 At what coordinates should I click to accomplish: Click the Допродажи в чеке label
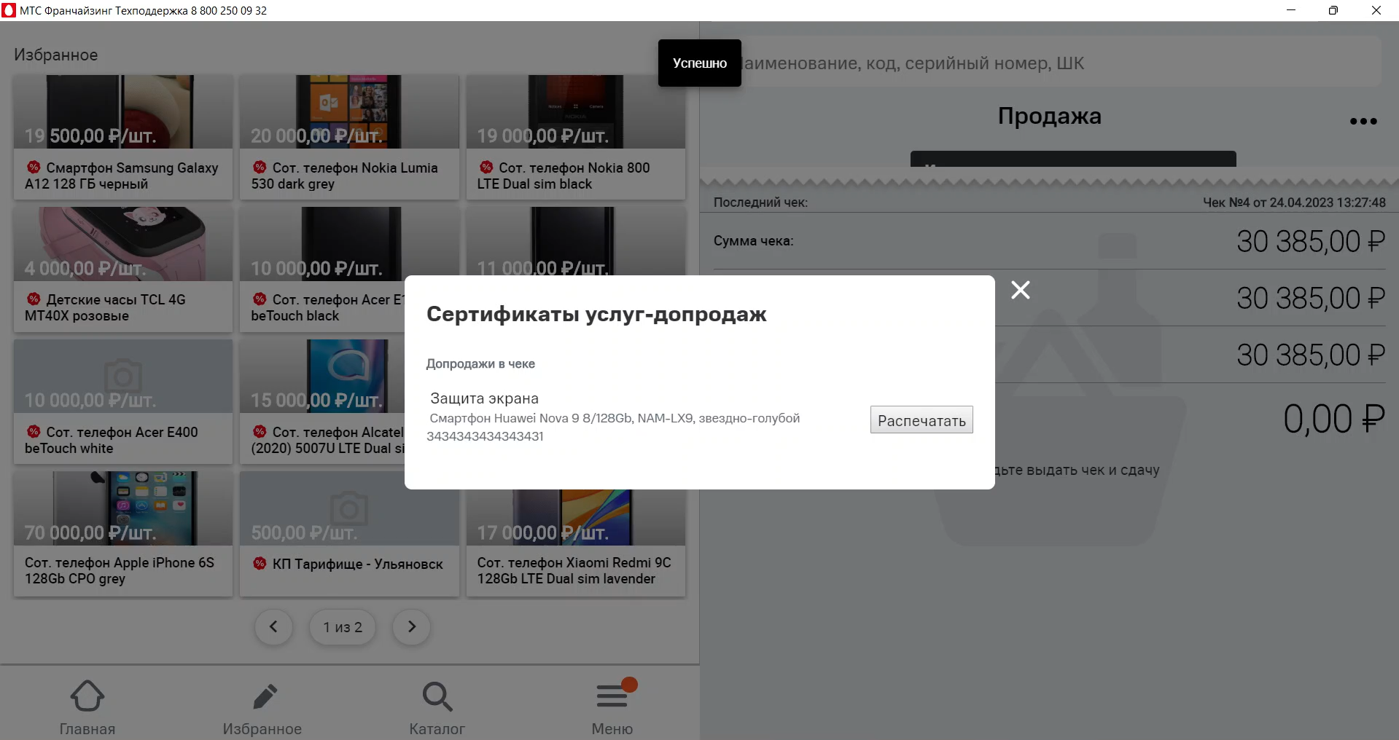[x=480, y=363]
